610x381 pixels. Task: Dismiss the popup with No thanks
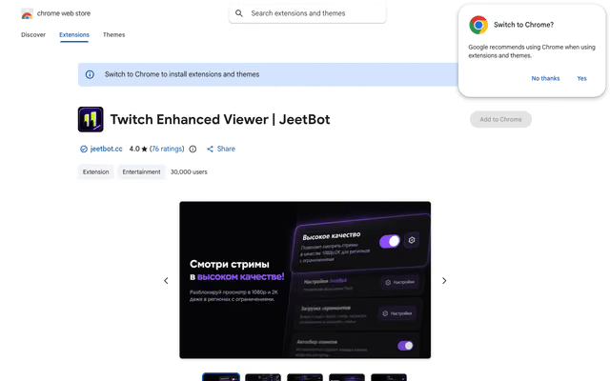(545, 78)
